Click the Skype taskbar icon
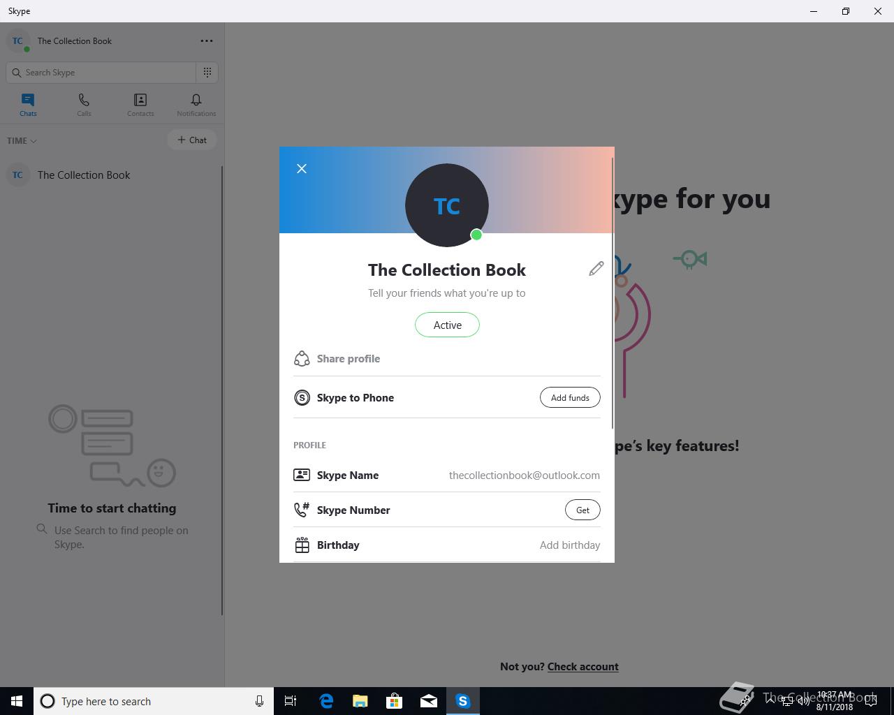The height and width of the screenshot is (715, 894). coord(463,701)
